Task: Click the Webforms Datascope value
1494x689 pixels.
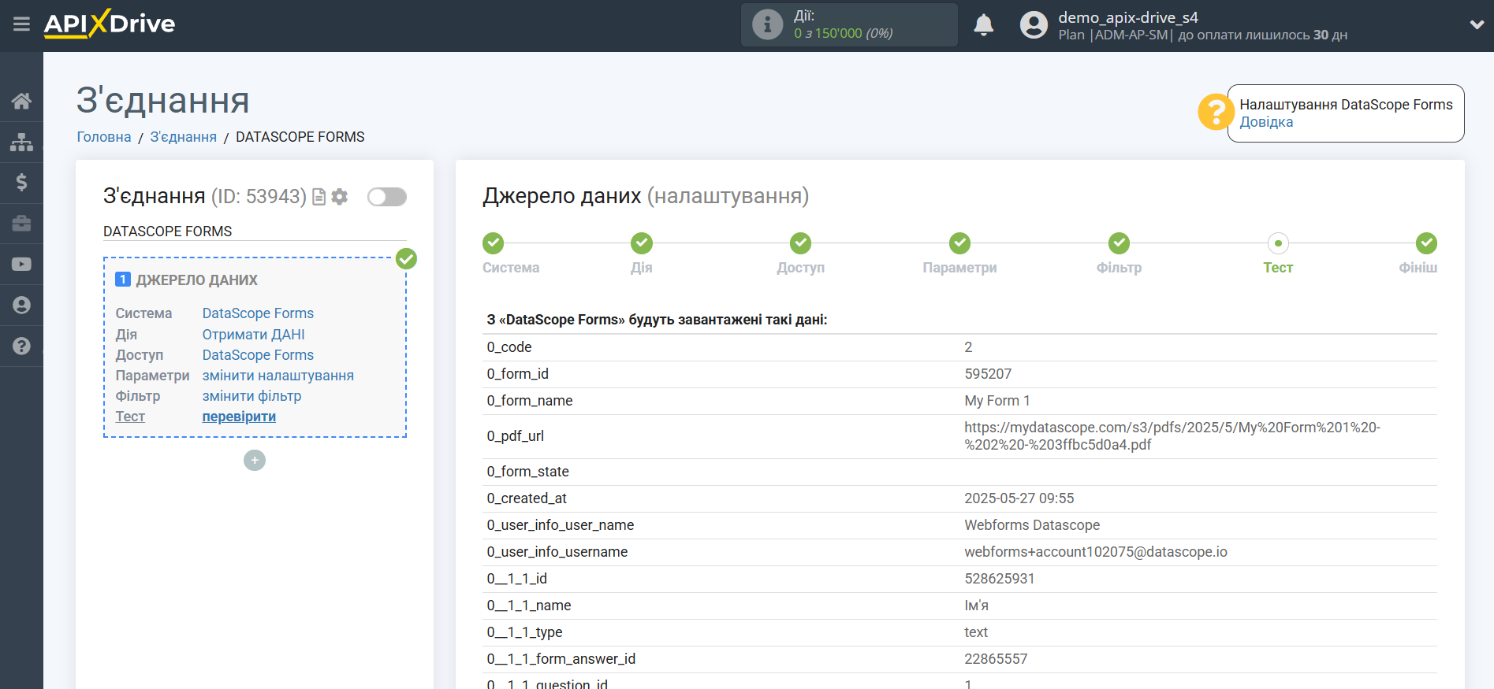Action: pos(1032,525)
